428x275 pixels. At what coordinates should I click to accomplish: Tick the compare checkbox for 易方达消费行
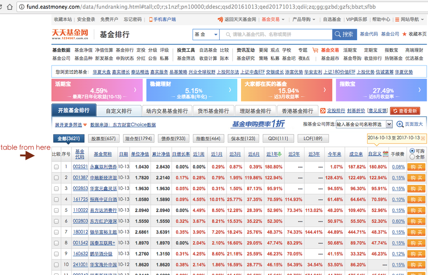coord(56,210)
